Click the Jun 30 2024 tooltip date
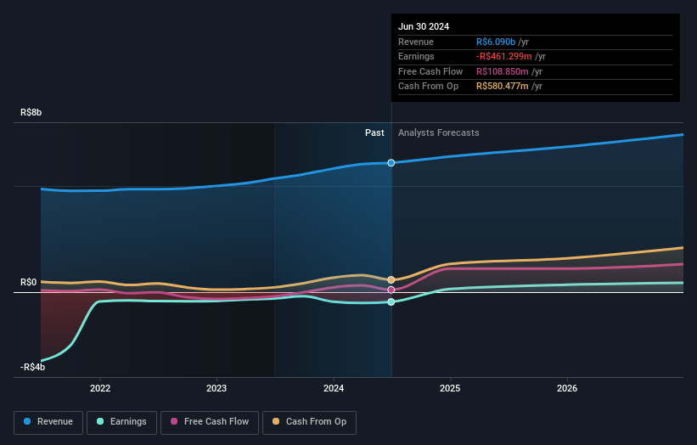Image resolution: width=697 pixels, height=445 pixels. click(424, 26)
